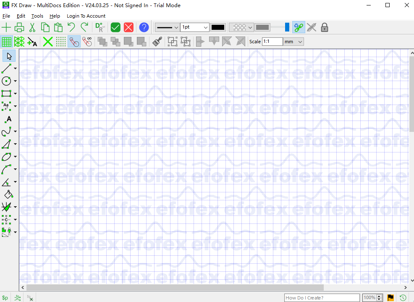Expand the line tool options arrow

pos(15,68)
